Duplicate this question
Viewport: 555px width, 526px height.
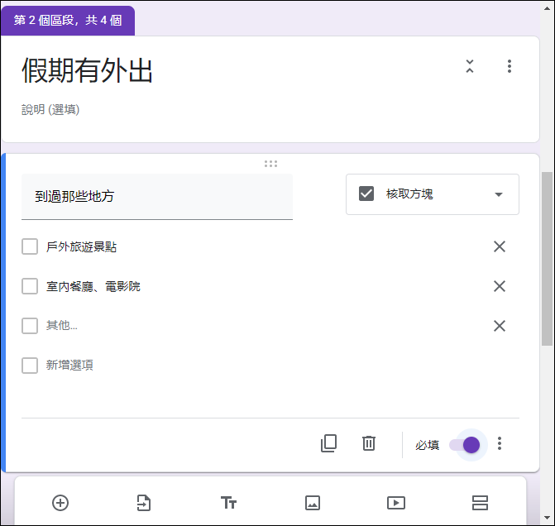click(x=328, y=443)
